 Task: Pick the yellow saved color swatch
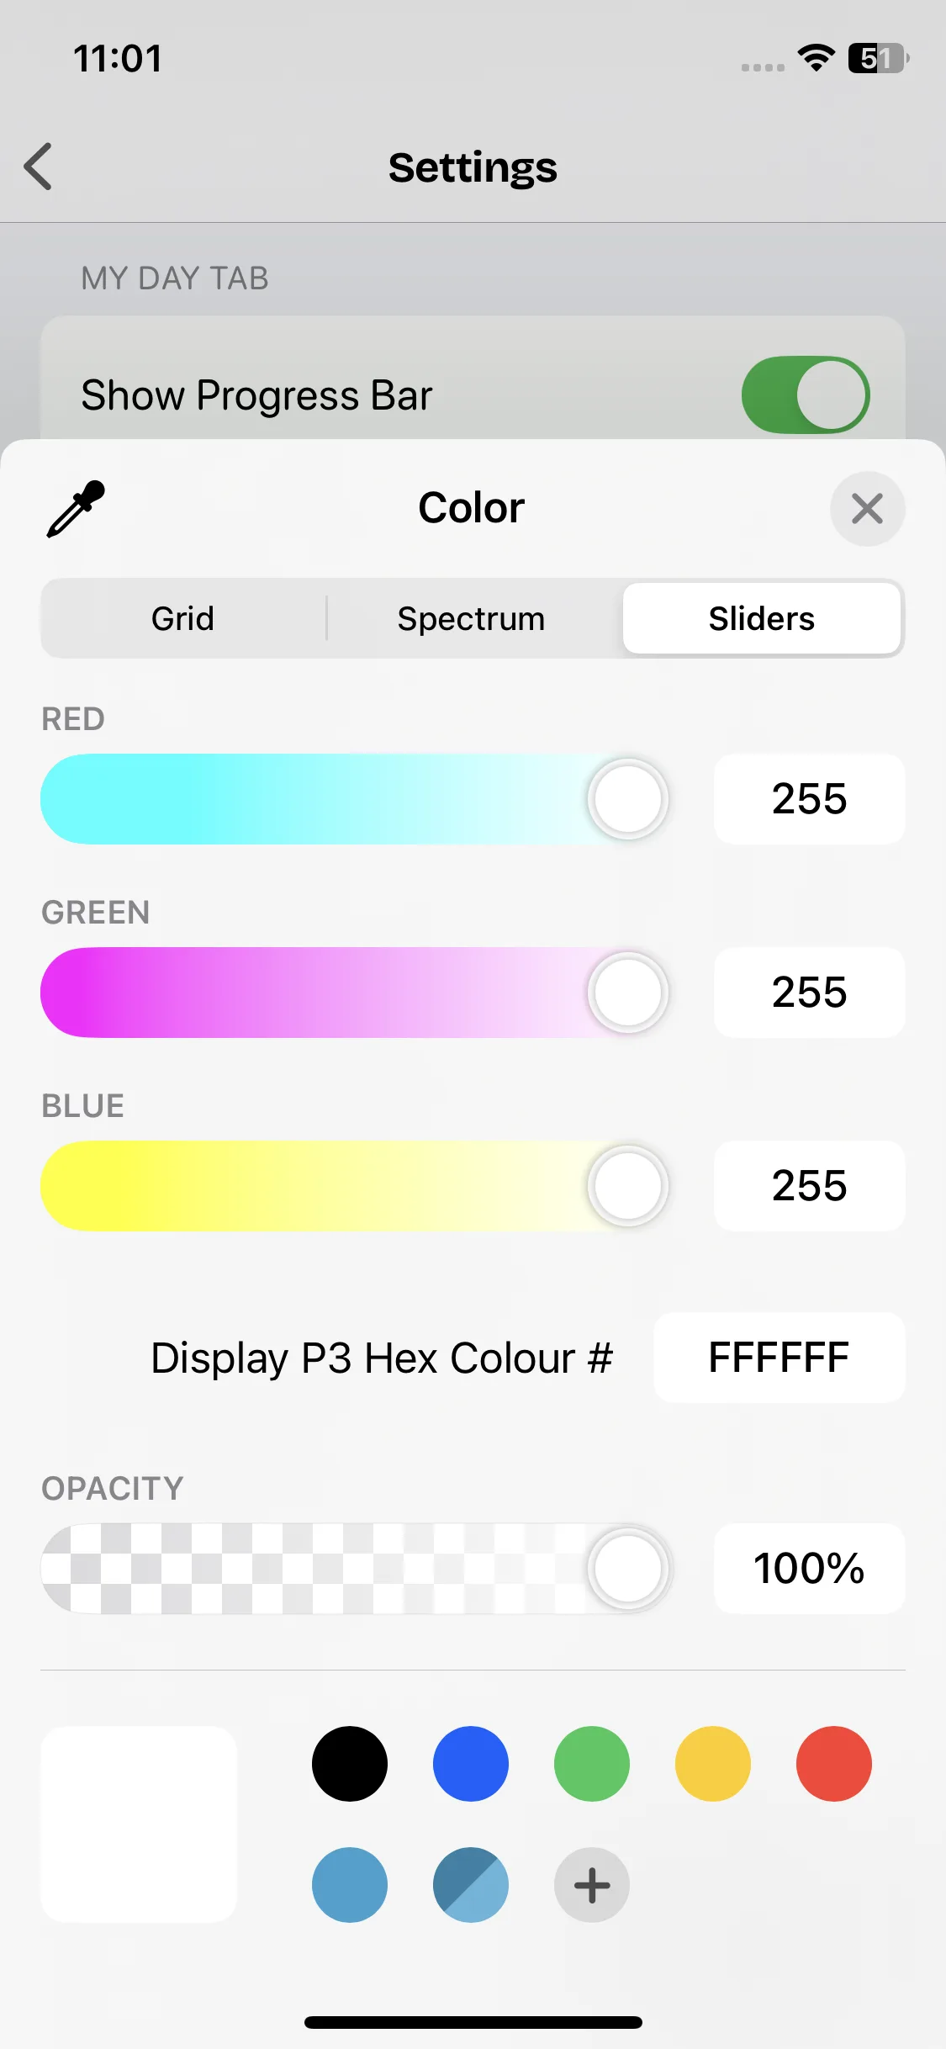pyautogui.click(x=712, y=1764)
